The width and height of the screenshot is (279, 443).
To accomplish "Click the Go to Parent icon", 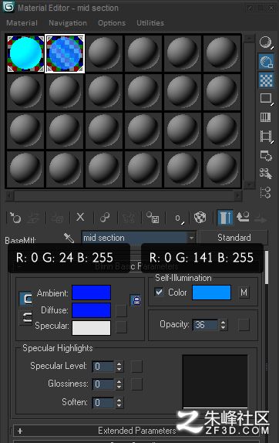I will tap(243, 217).
